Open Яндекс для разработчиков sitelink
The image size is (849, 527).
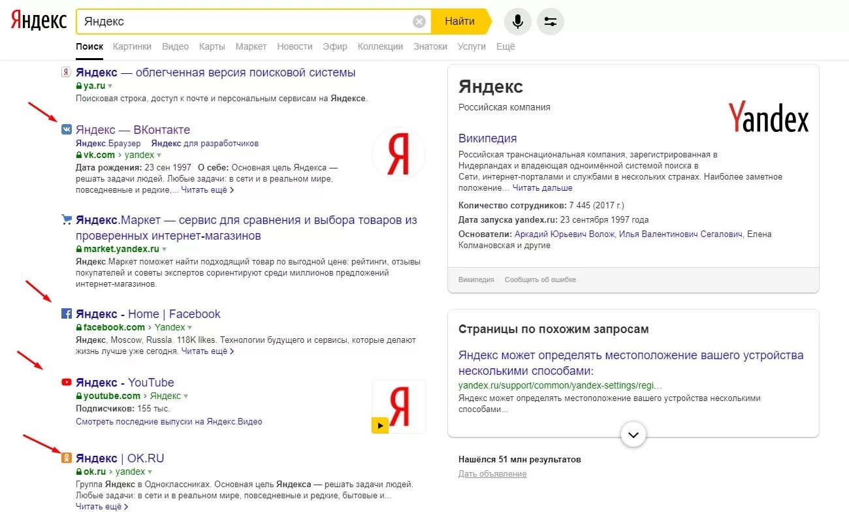pyautogui.click(x=205, y=143)
